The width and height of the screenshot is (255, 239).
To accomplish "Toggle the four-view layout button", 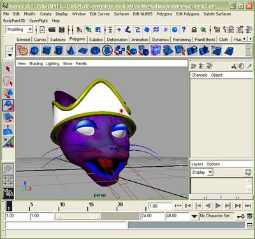I will click(x=8, y=181).
